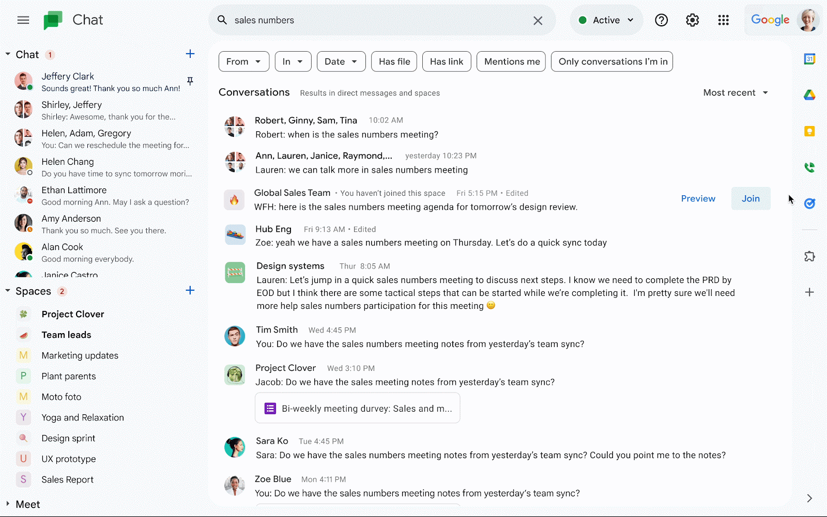Open the Date filter dropdown
This screenshot has width=827, height=517.
point(341,61)
